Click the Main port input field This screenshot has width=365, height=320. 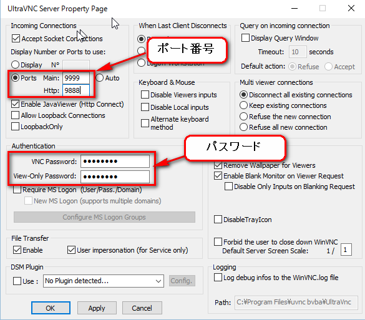pyautogui.click(x=76, y=78)
